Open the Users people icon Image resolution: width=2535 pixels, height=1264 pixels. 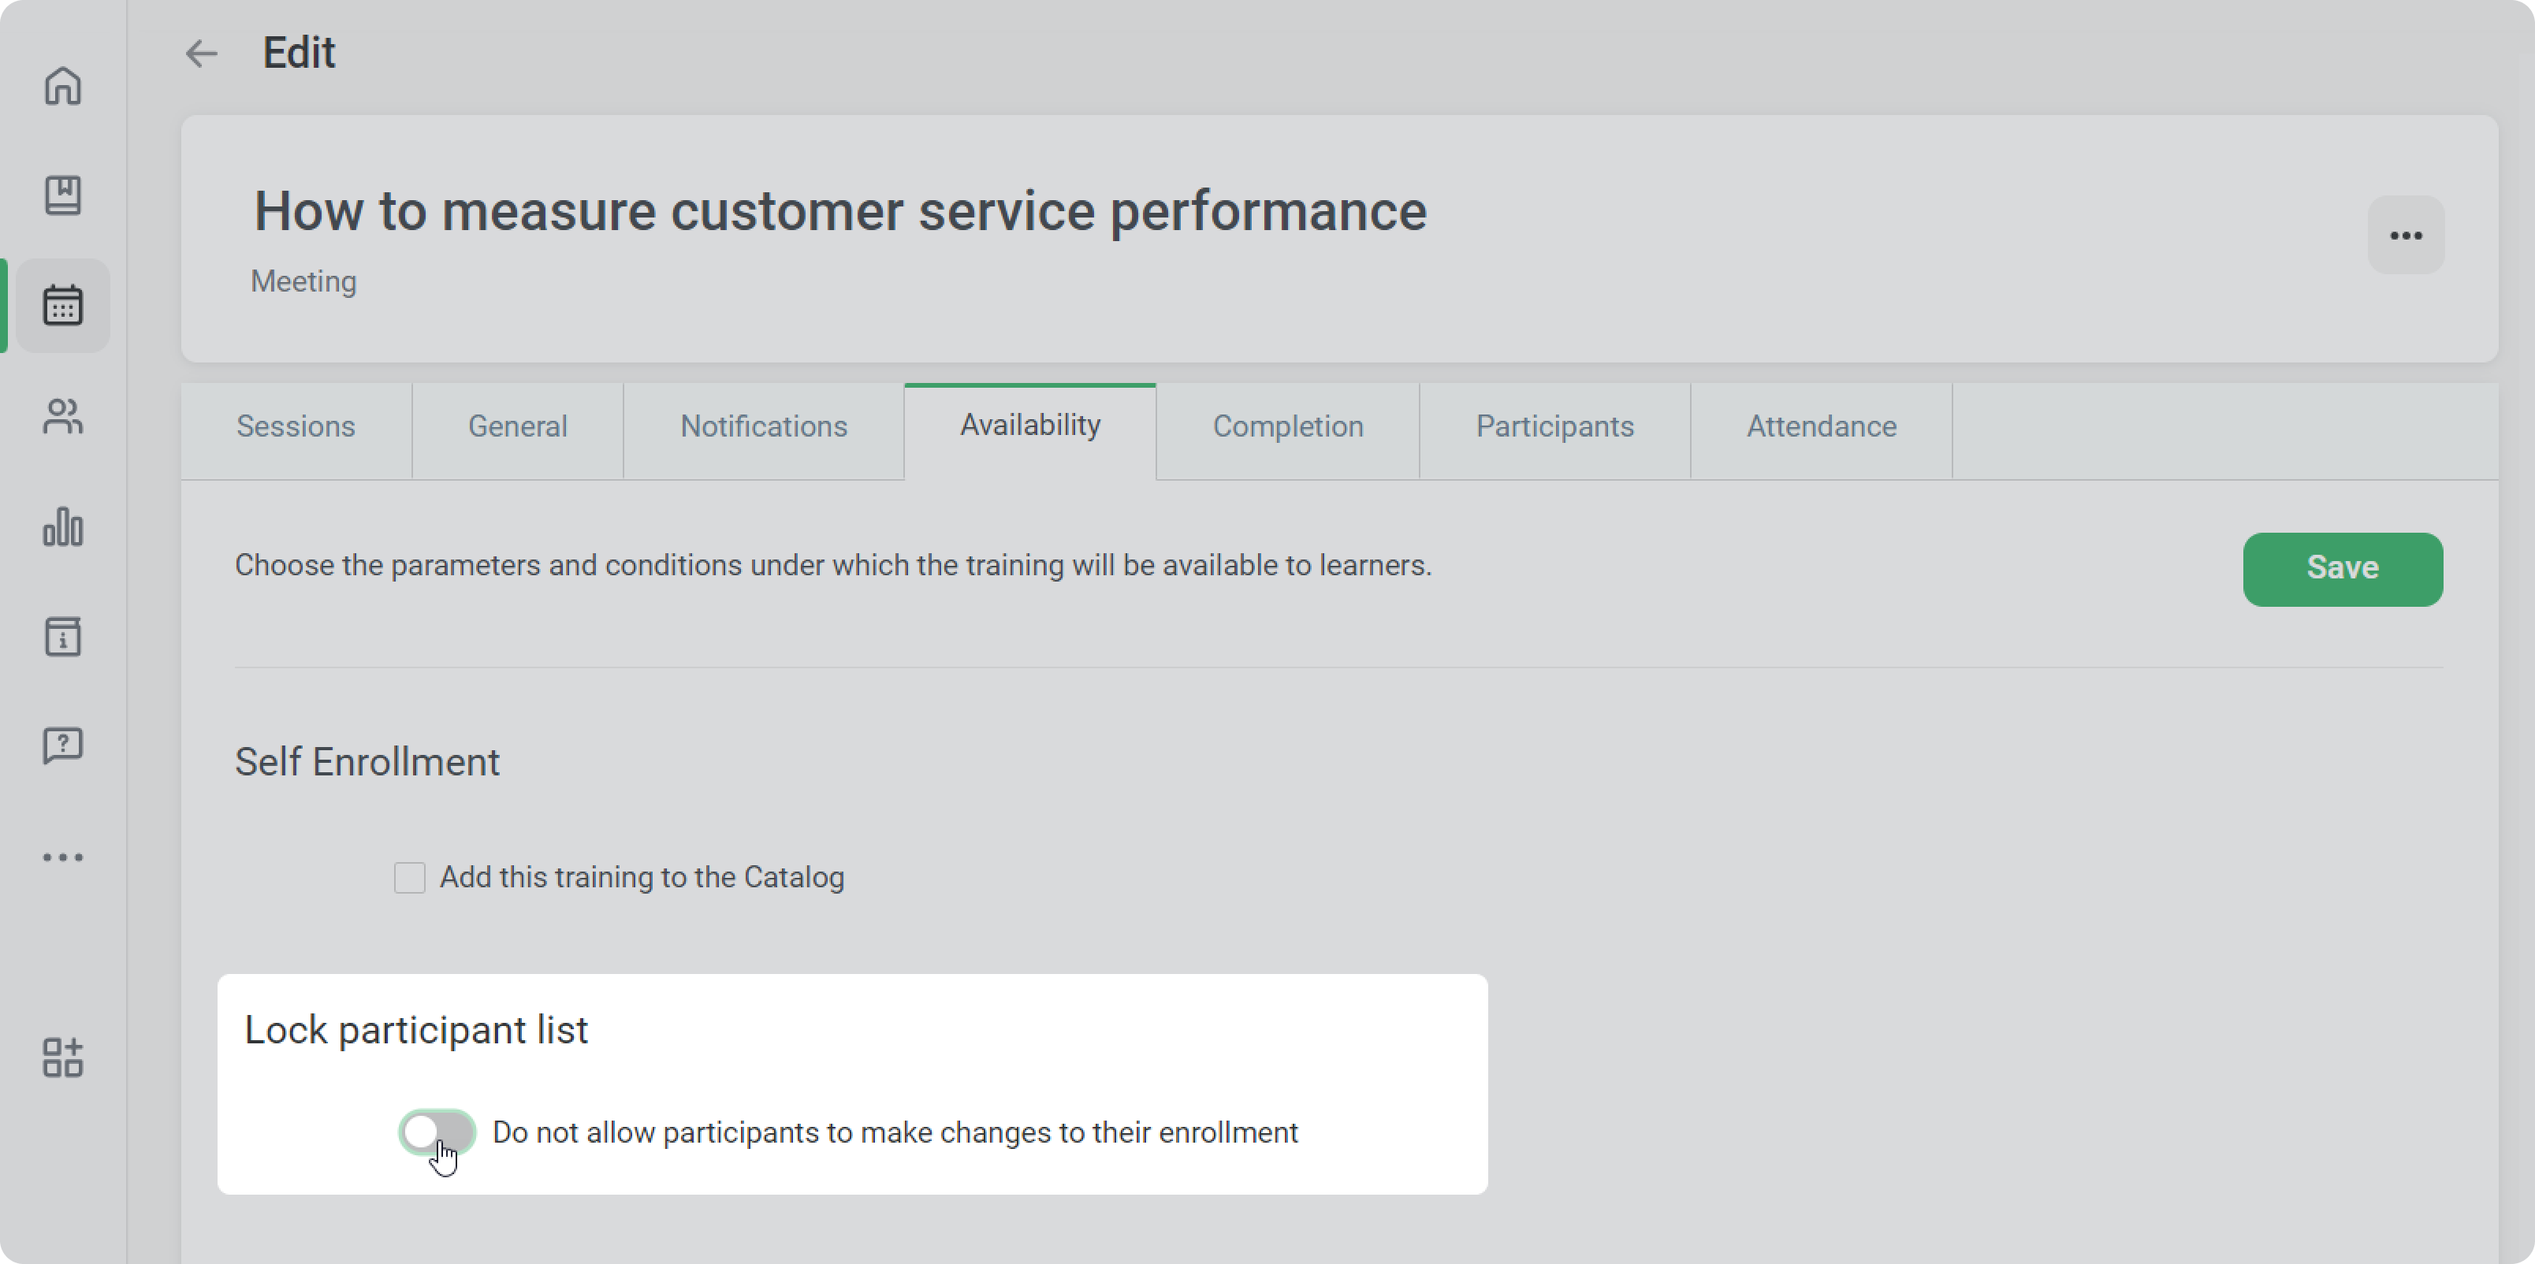[63, 416]
